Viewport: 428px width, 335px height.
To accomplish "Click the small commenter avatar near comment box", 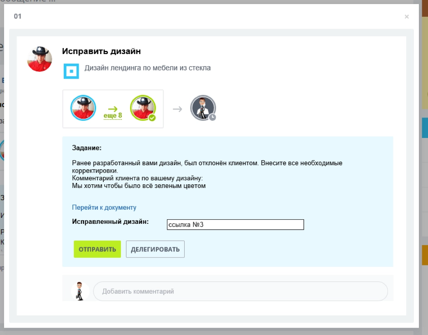I will (80, 291).
